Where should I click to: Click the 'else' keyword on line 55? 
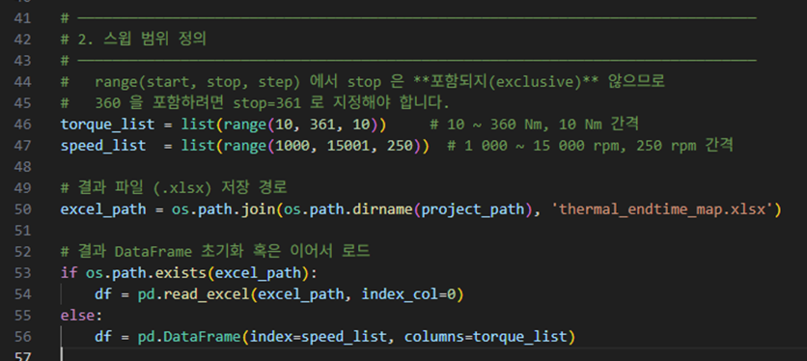pyautogui.click(x=78, y=316)
